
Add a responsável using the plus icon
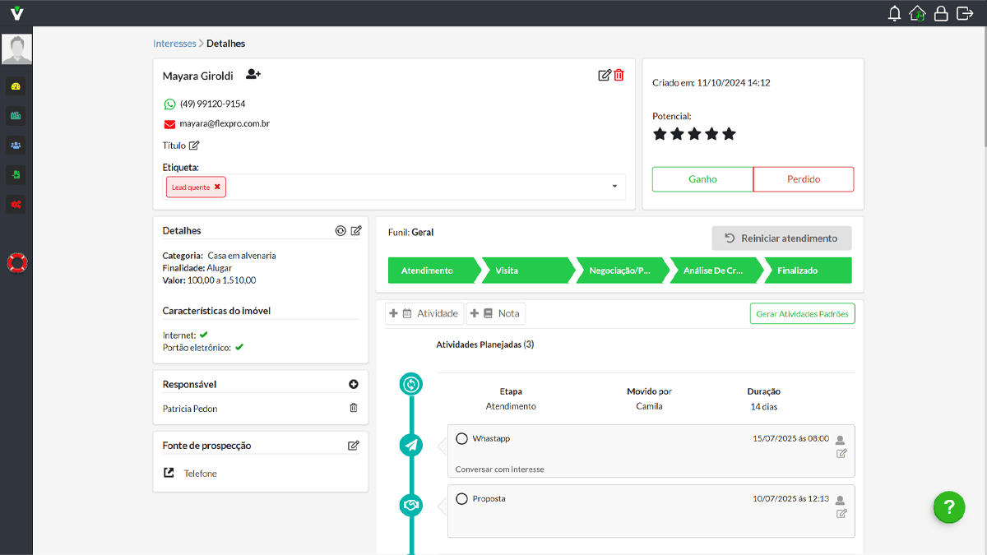coord(353,383)
